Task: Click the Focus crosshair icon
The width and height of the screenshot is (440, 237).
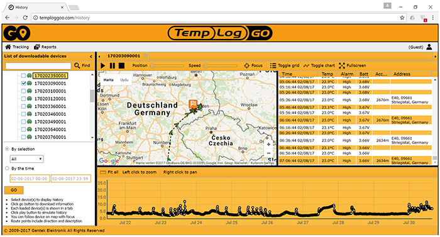Action: 246,66
